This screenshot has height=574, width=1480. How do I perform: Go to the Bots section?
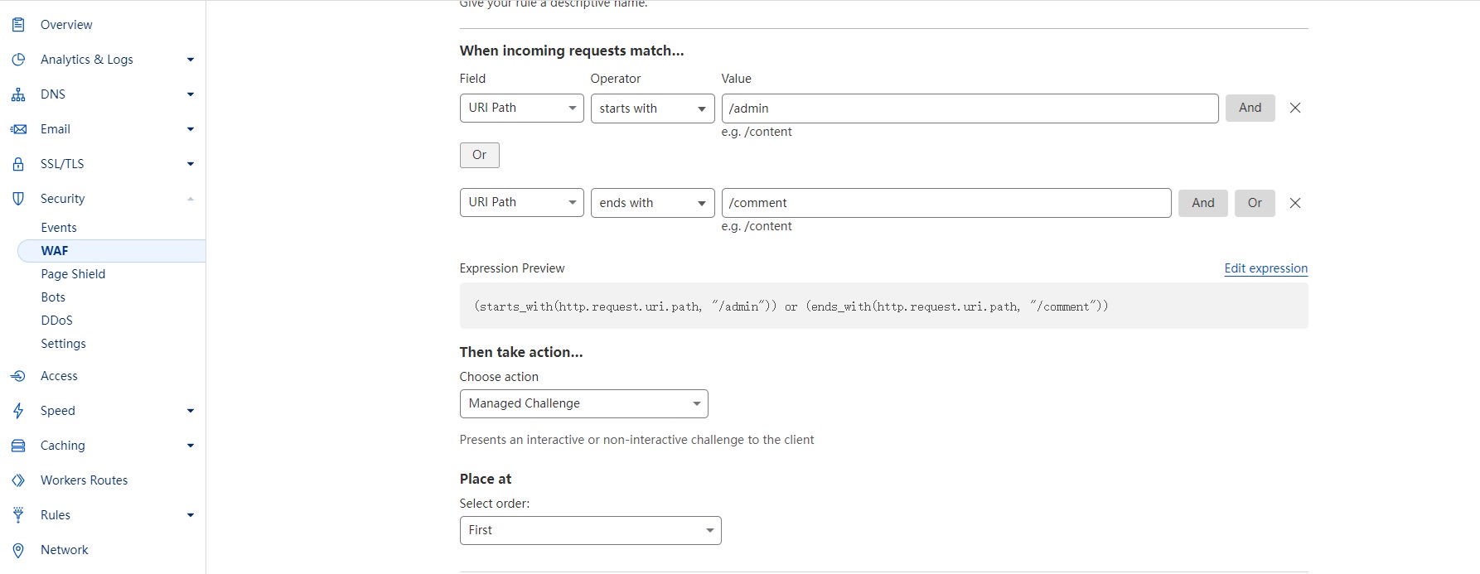[x=53, y=297]
